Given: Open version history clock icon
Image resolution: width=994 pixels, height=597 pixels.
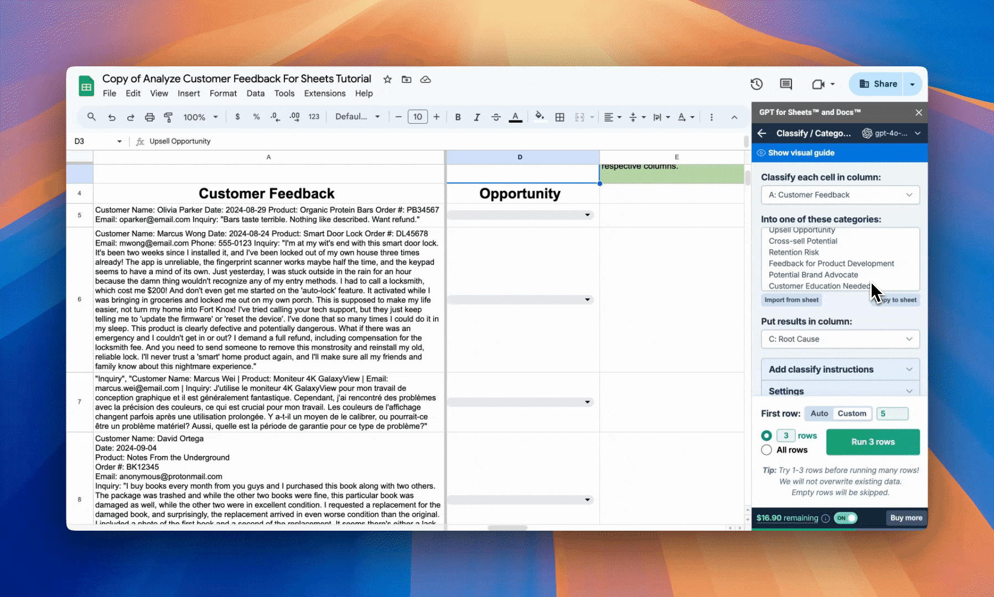Looking at the screenshot, I should (x=757, y=84).
